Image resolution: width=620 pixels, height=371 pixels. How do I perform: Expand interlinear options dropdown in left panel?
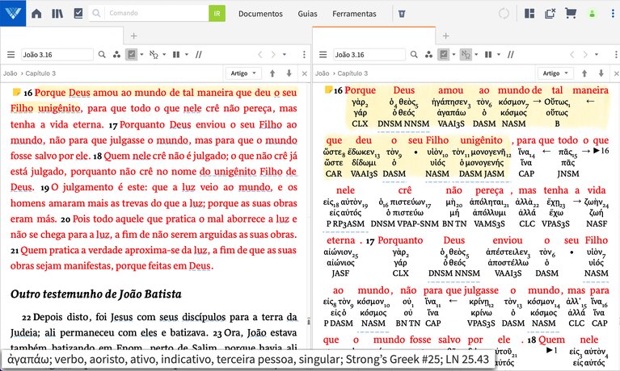[x=141, y=55]
